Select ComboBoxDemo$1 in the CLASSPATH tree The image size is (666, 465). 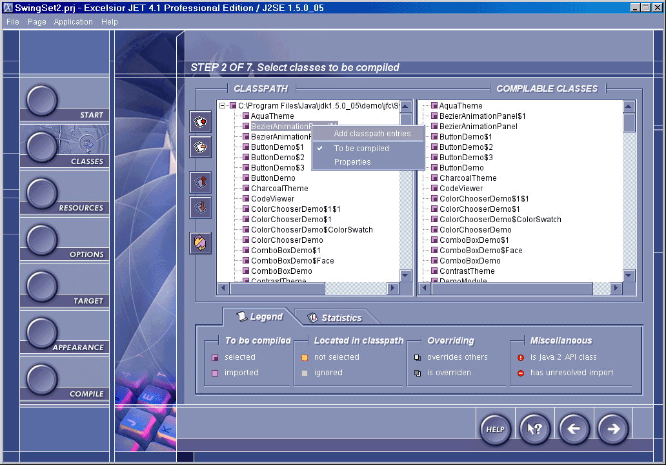pos(285,251)
